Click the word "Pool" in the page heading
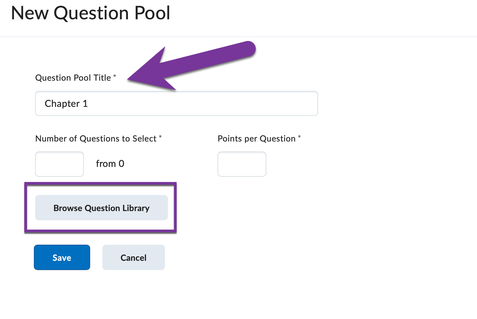Screen dimensions: 477x319 click(152, 13)
